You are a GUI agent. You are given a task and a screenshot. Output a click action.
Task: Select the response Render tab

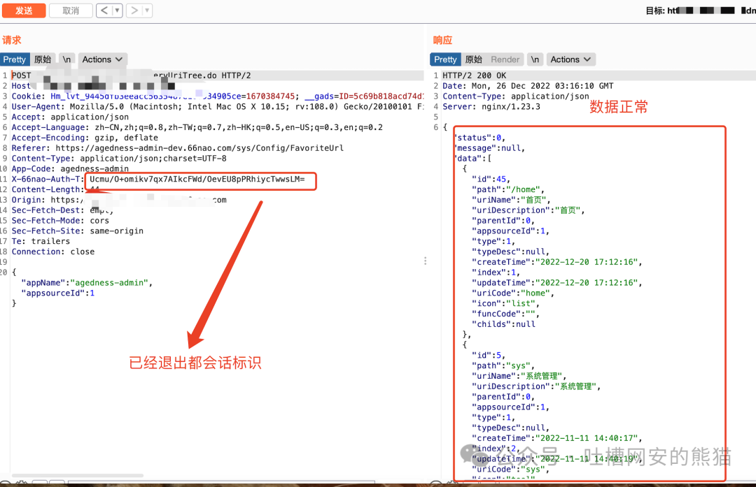pos(505,59)
